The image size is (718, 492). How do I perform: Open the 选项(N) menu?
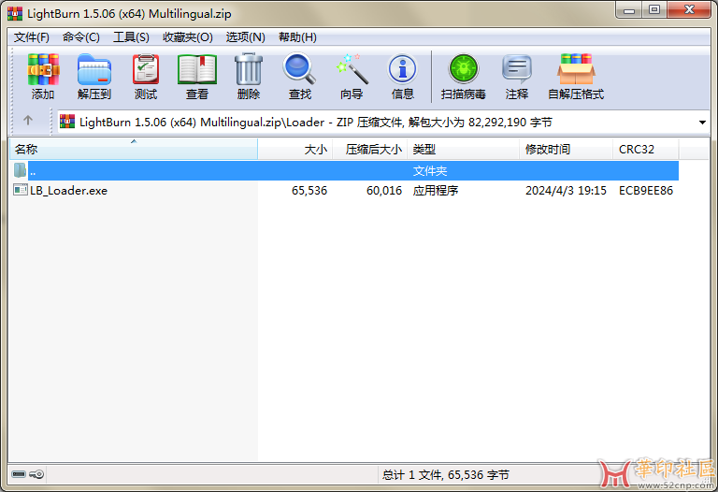click(x=246, y=37)
